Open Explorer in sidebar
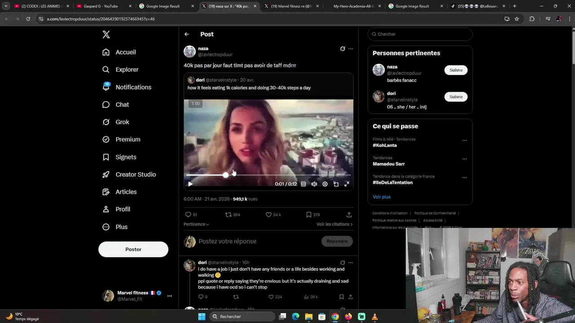This screenshot has height=323, width=575. 120,70
